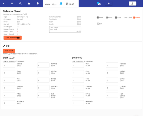Click the Start Sheet button
The width and height of the screenshot is (143, 116).
click(x=9, y=51)
